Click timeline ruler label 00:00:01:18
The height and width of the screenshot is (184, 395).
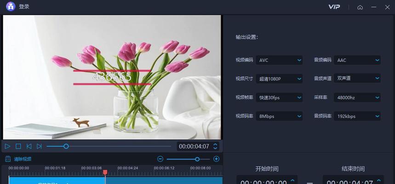[x=55, y=168]
